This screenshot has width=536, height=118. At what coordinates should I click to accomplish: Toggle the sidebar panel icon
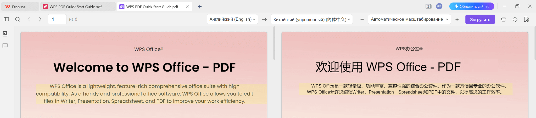(6, 19)
